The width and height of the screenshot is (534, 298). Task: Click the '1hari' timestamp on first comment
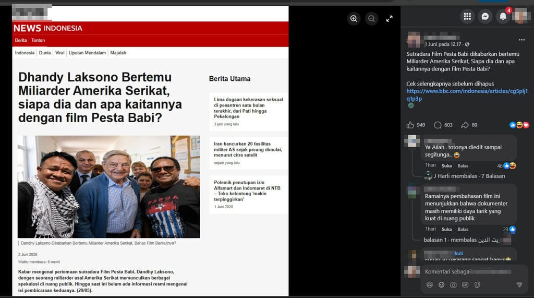430,165
